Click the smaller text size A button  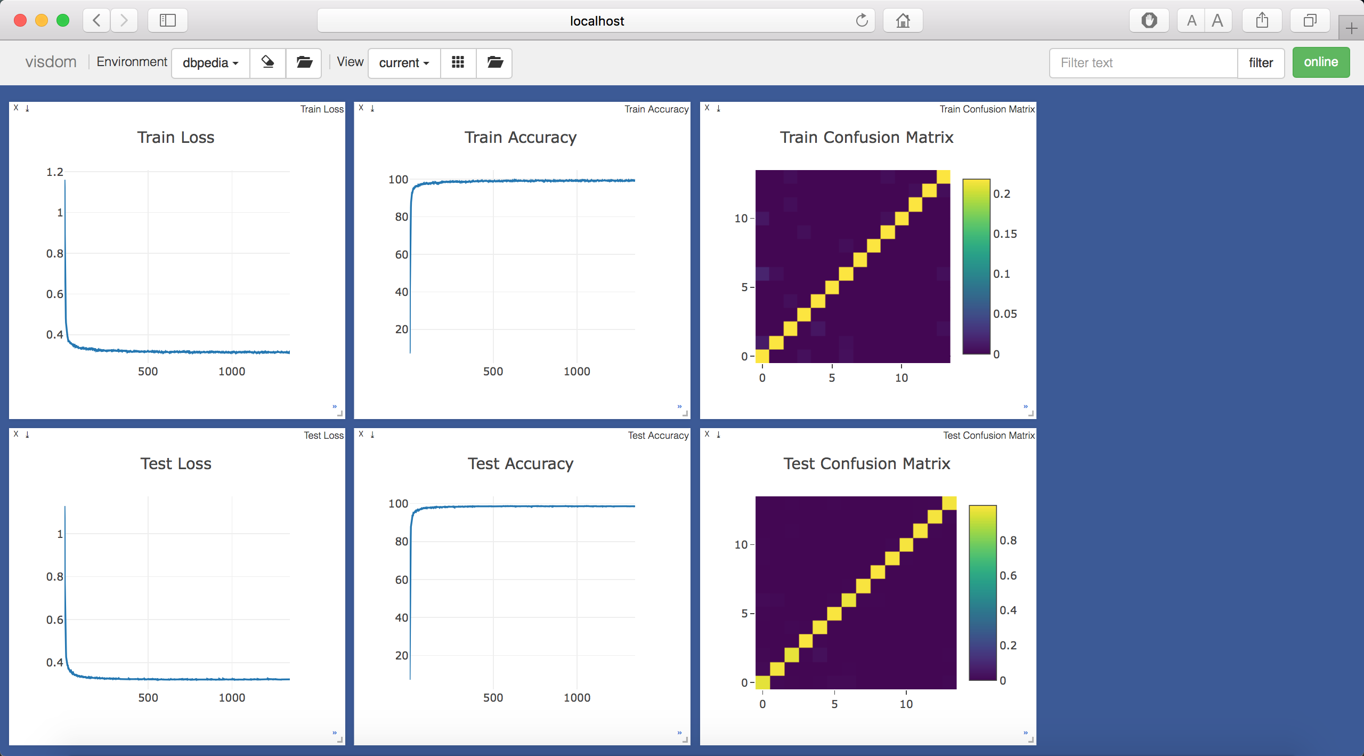pyautogui.click(x=1191, y=20)
